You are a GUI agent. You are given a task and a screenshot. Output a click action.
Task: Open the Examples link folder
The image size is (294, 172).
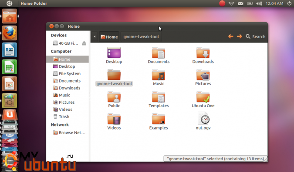[159, 119]
